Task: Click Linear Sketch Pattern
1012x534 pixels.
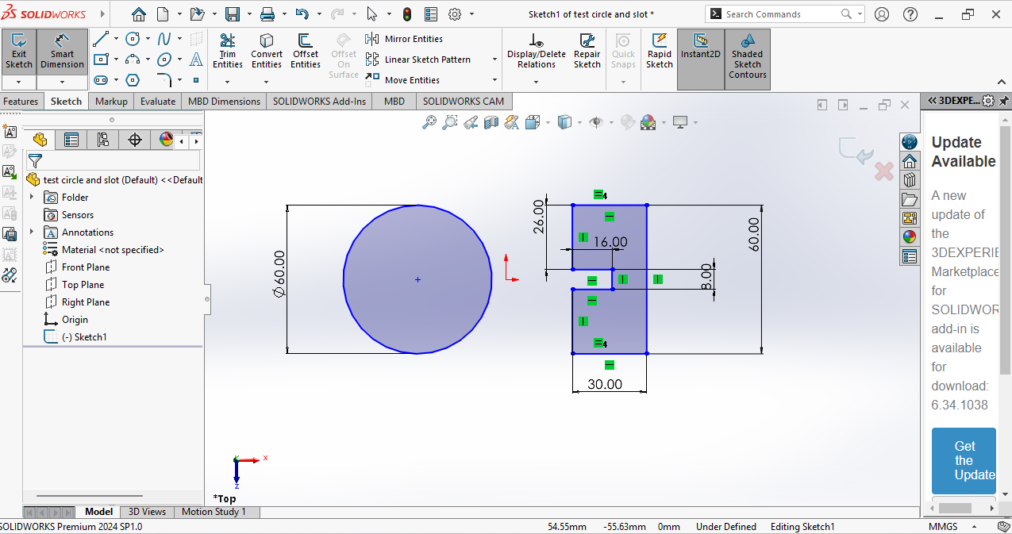Action: [x=417, y=60]
